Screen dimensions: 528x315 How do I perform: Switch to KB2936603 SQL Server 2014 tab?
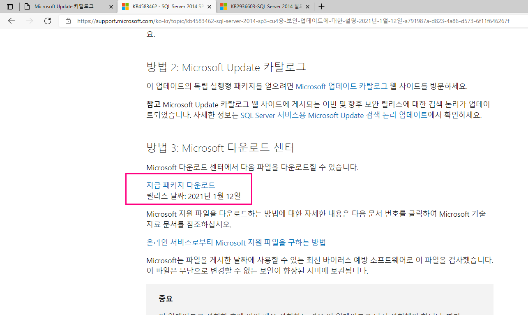click(264, 7)
